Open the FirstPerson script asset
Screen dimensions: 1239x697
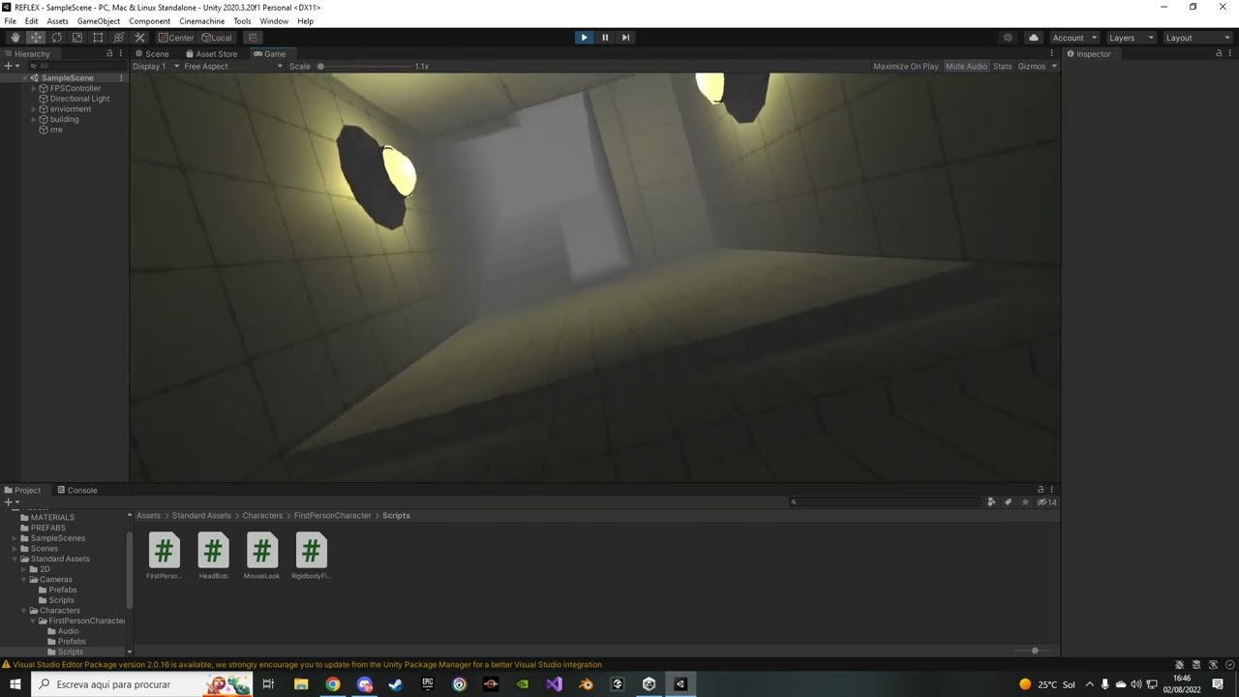point(164,557)
